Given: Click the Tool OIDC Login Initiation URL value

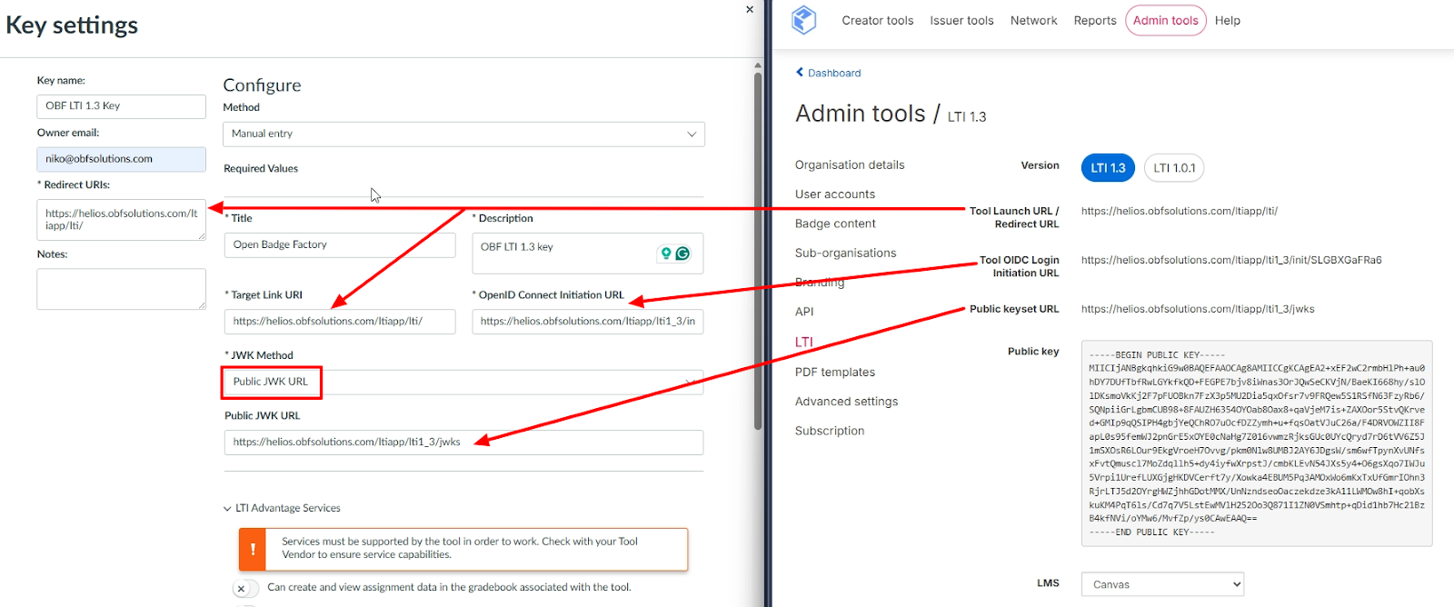Looking at the screenshot, I should click(x=1230, y=260).
